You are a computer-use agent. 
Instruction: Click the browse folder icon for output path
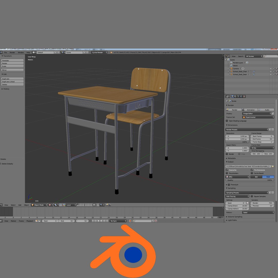tap(273, 166)
